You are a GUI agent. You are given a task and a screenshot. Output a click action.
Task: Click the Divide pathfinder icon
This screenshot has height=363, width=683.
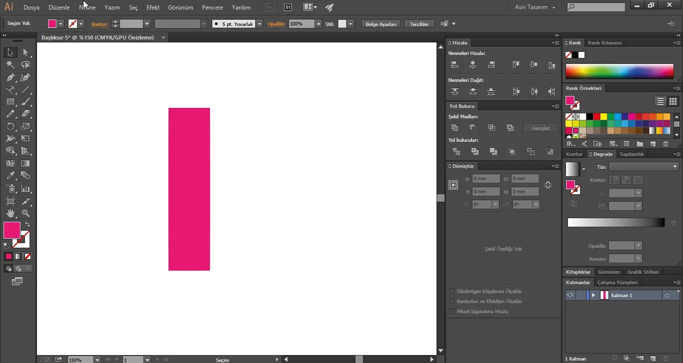coord(456,151)
